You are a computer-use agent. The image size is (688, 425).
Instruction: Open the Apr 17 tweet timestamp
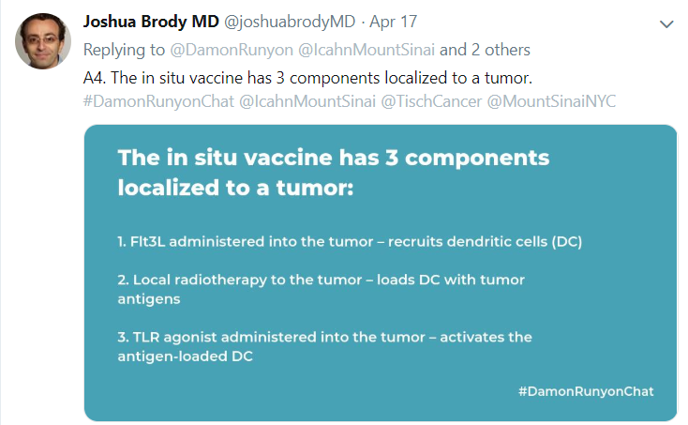pos(393,22)
